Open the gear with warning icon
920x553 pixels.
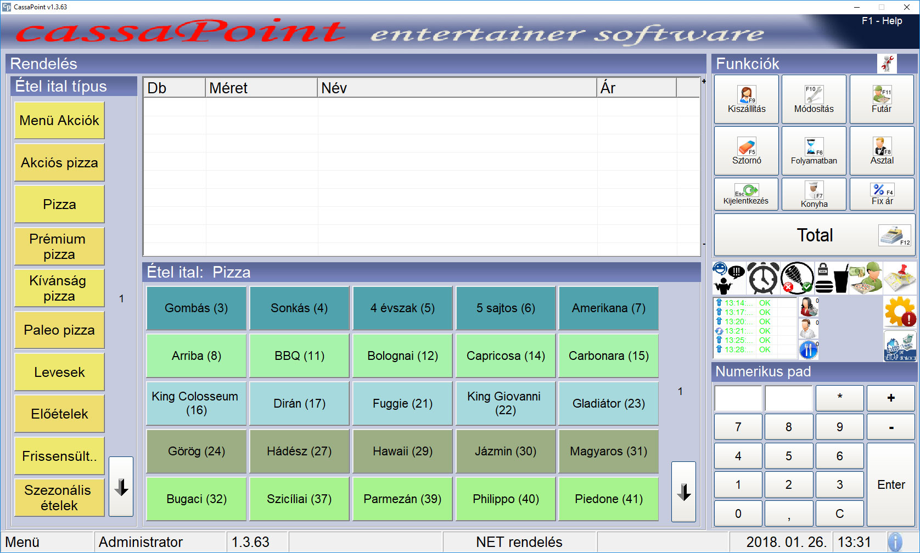tap(900, 312)
